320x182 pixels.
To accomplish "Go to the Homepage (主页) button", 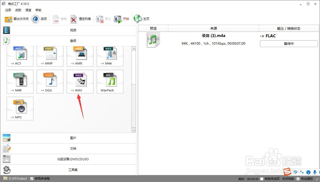I will [142, 19].
